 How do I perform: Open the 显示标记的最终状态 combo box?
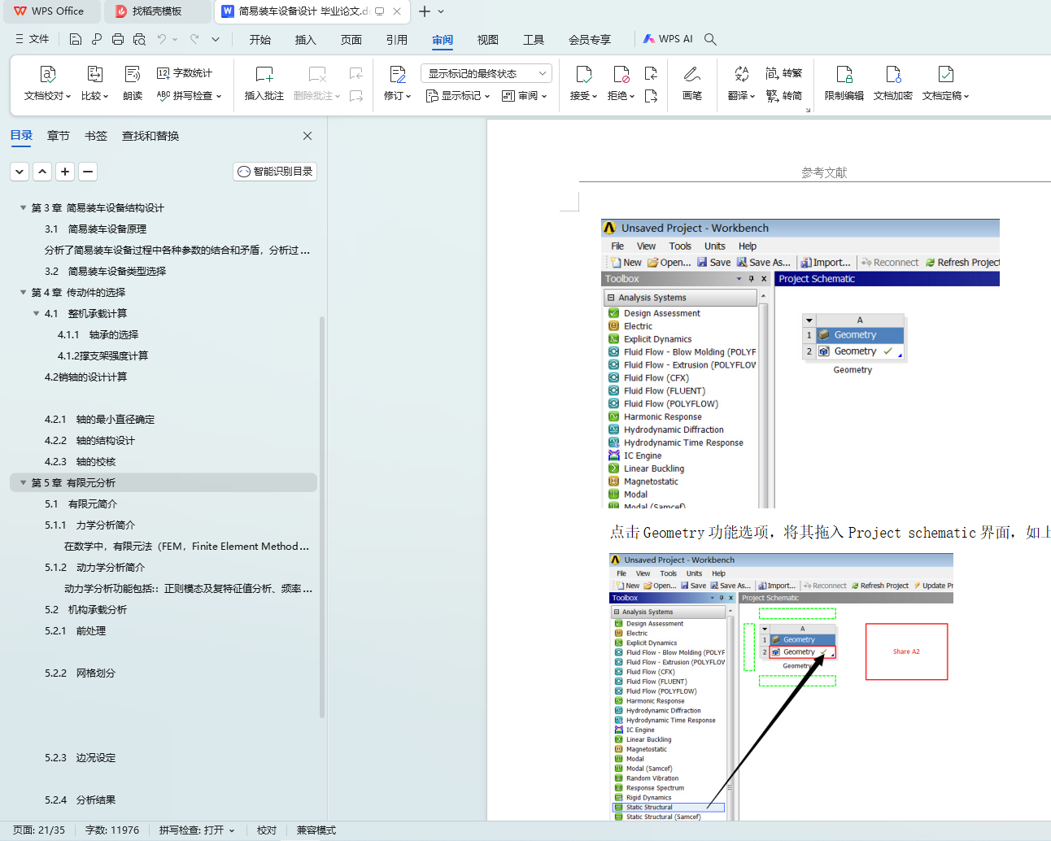[486, 73]
